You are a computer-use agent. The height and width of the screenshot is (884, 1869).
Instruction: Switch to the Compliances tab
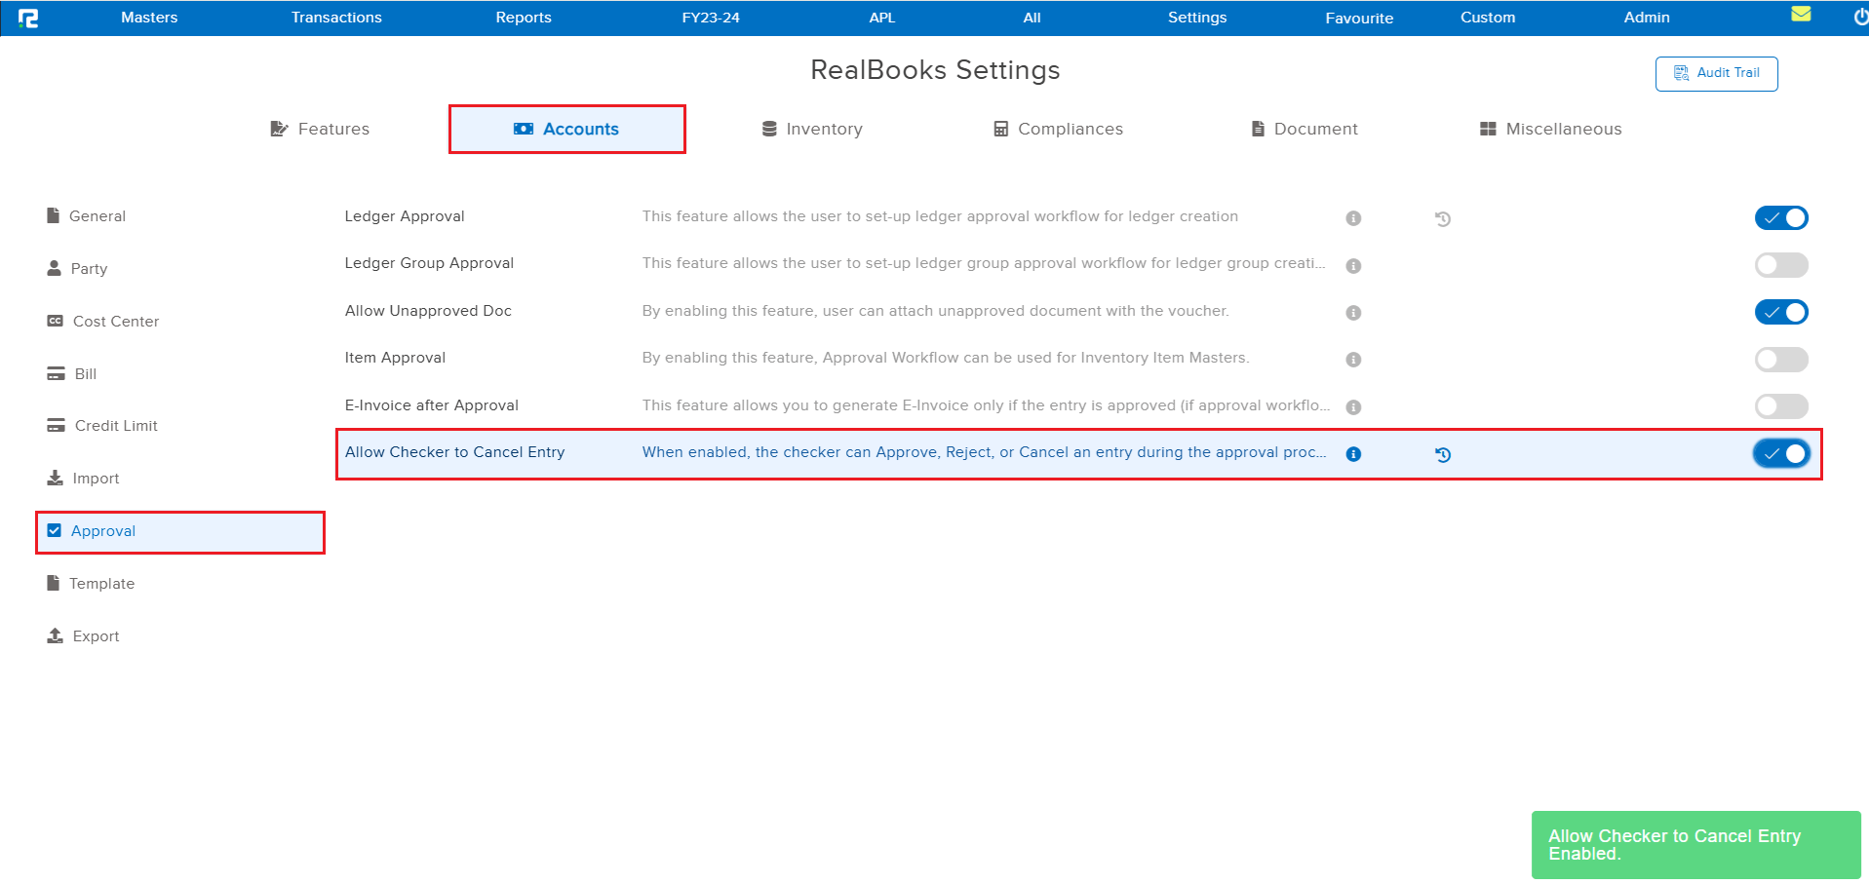1058,129
